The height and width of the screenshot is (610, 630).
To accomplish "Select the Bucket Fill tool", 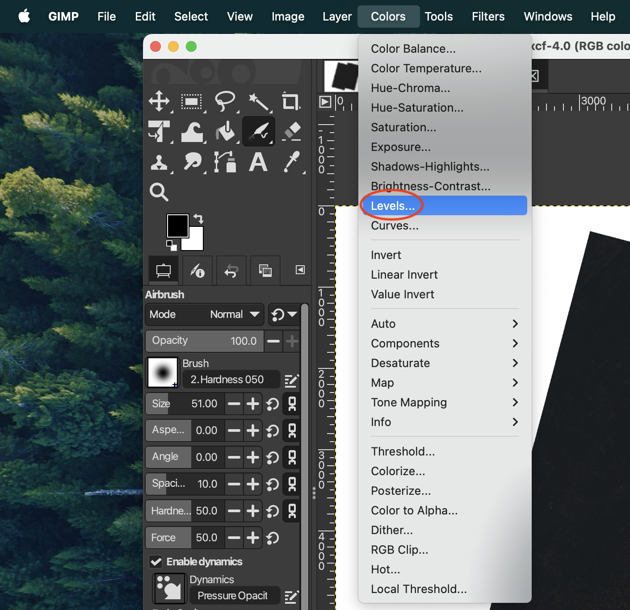I will 225,132.
